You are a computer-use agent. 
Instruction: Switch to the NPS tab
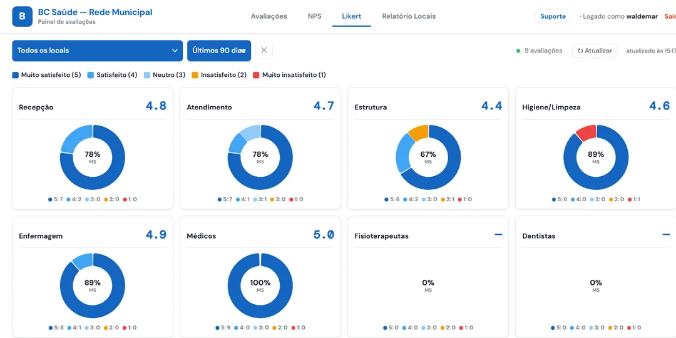[x=315, y=16]
